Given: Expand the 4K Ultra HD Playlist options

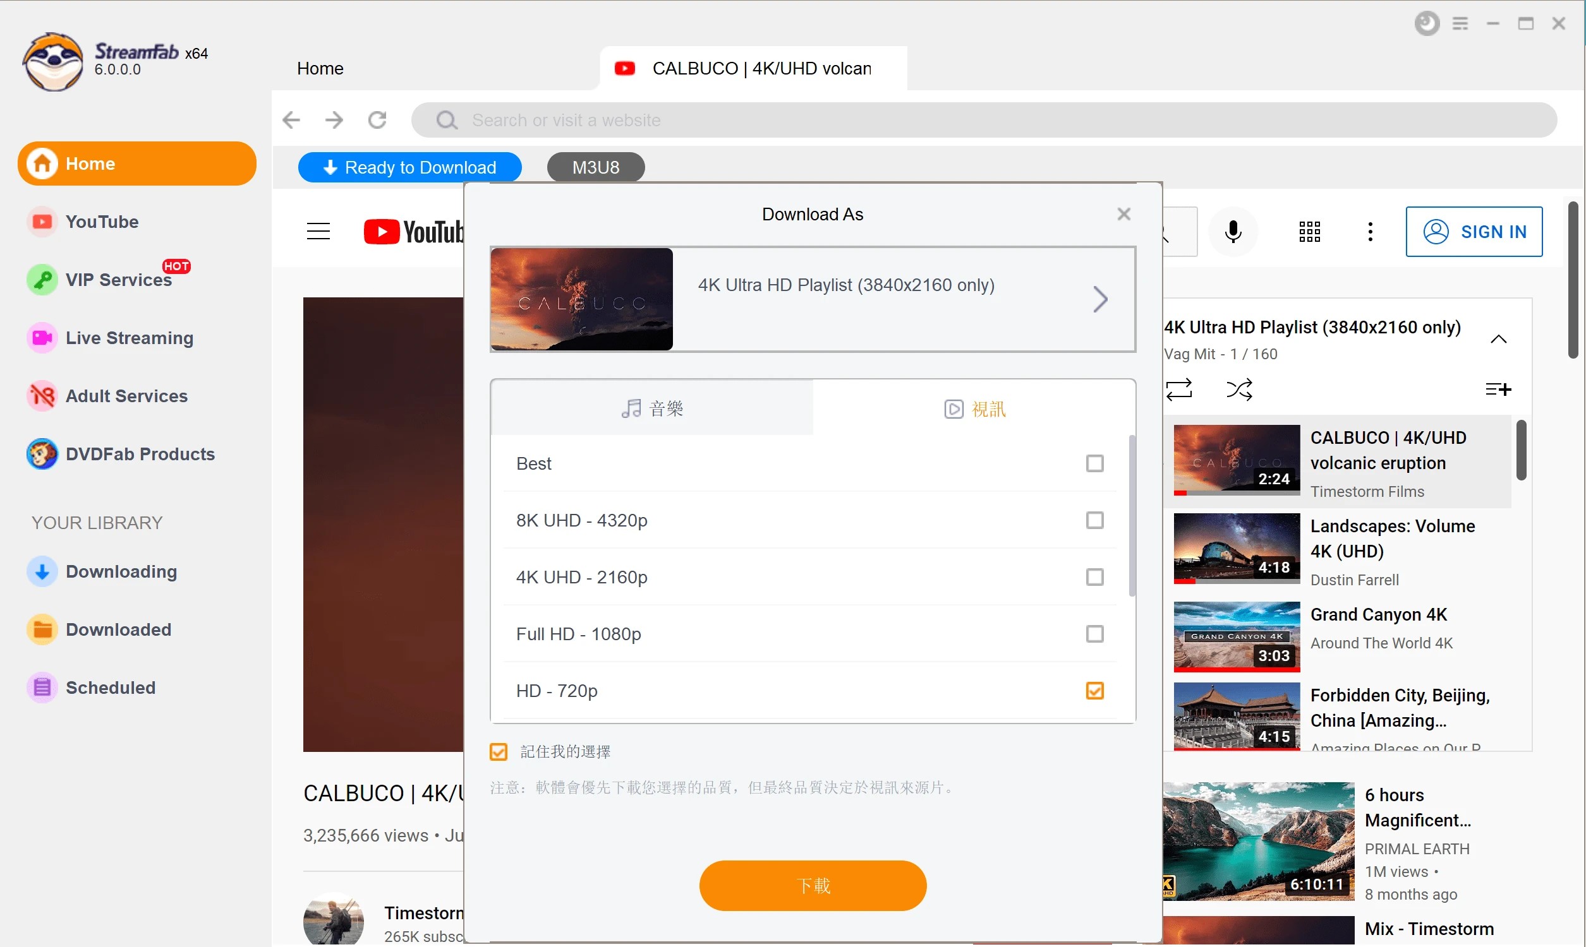Looking at the screenshot, I should 1100,297.
